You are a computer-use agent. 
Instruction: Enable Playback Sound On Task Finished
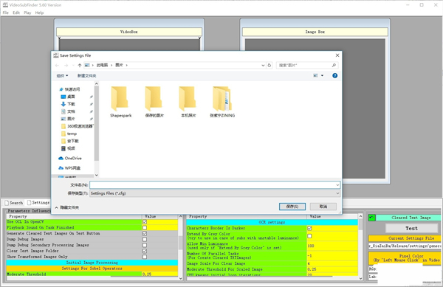(x=145, y=227)
